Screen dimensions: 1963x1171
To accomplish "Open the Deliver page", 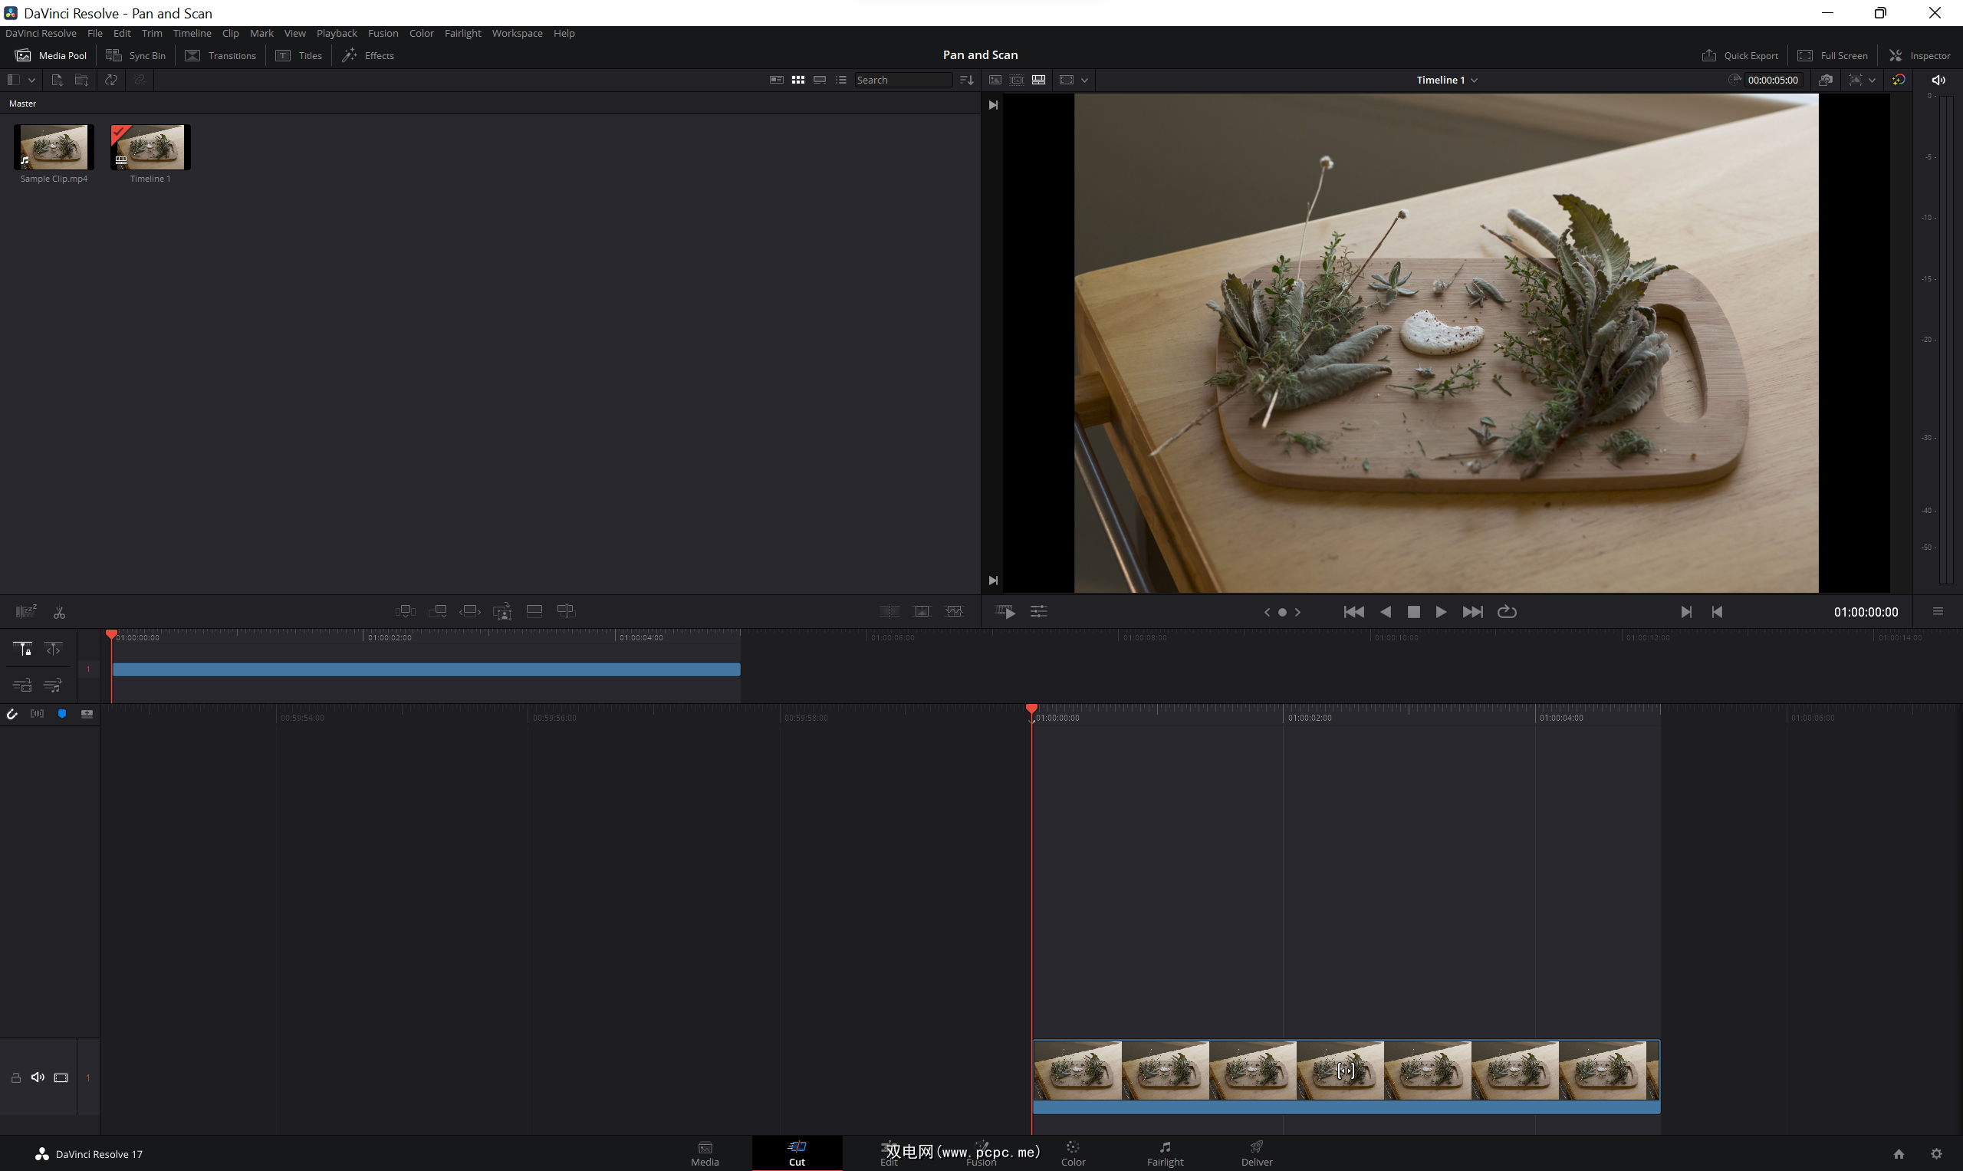I will (1256, 1153).
